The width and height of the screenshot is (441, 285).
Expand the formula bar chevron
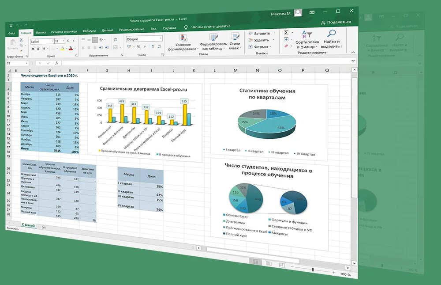pyautogui.click(x=353, y=61)
